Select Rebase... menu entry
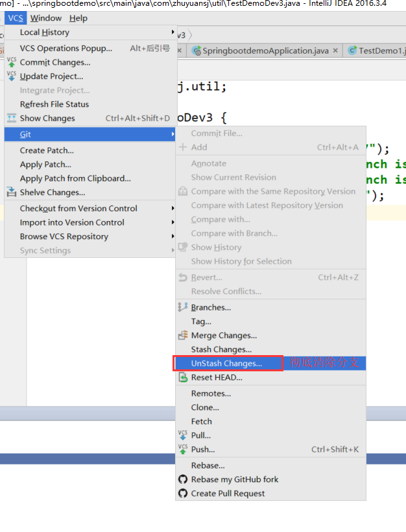406x532 pixels. pyautogui.click(x=270, y=465)
